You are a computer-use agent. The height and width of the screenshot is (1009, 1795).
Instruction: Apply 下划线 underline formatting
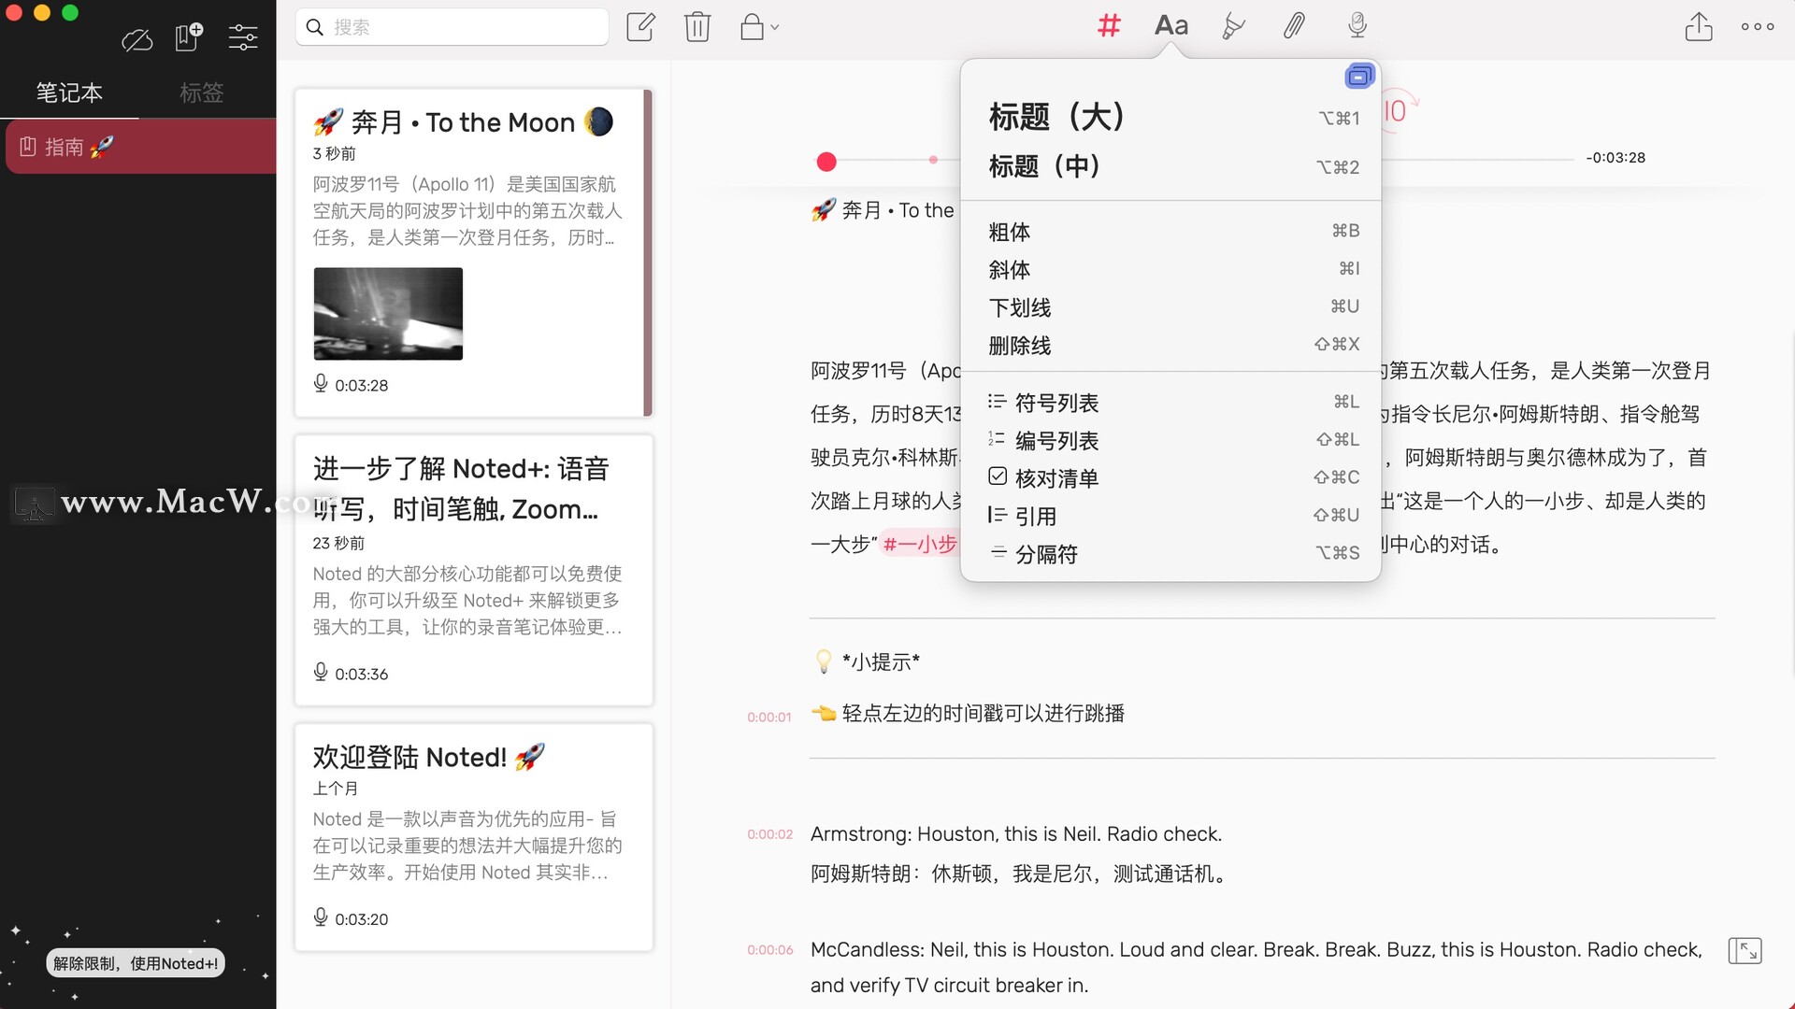tap(1170, 307)
